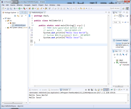Screen dimensions: 131x109
Task: Click the Quick Access field
Action: (x=115, y=8)
